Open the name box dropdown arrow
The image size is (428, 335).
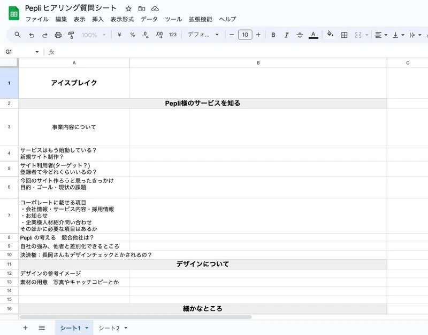coord(37,52)
